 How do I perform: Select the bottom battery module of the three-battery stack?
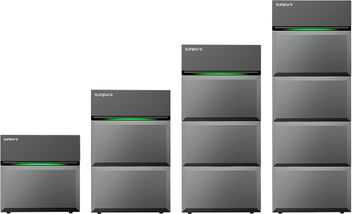coord(222,190)
